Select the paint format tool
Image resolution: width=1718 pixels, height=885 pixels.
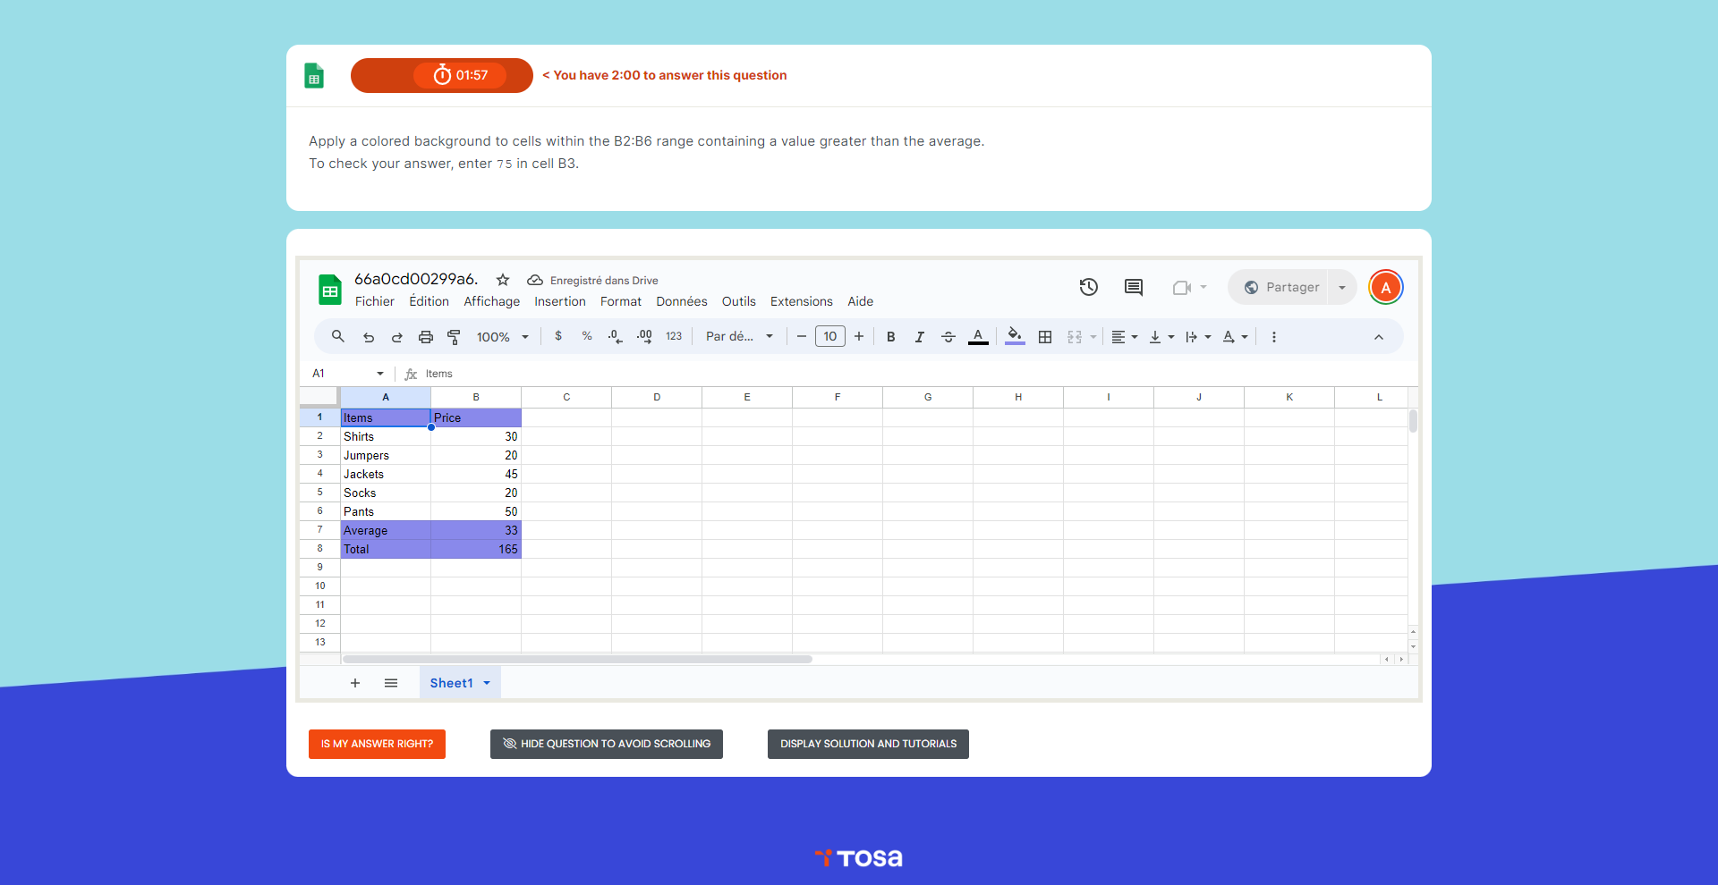coord(454,337)
